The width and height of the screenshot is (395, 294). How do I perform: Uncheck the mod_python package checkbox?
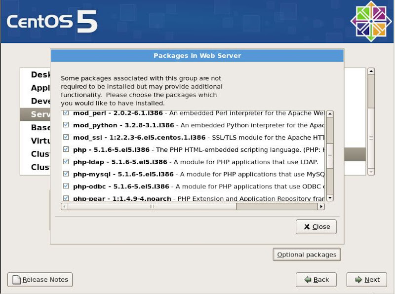point(66,125)
